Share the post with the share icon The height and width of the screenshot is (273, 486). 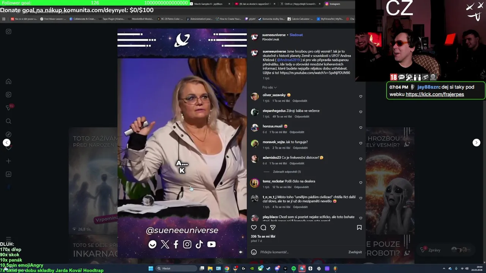click(273, 227)
